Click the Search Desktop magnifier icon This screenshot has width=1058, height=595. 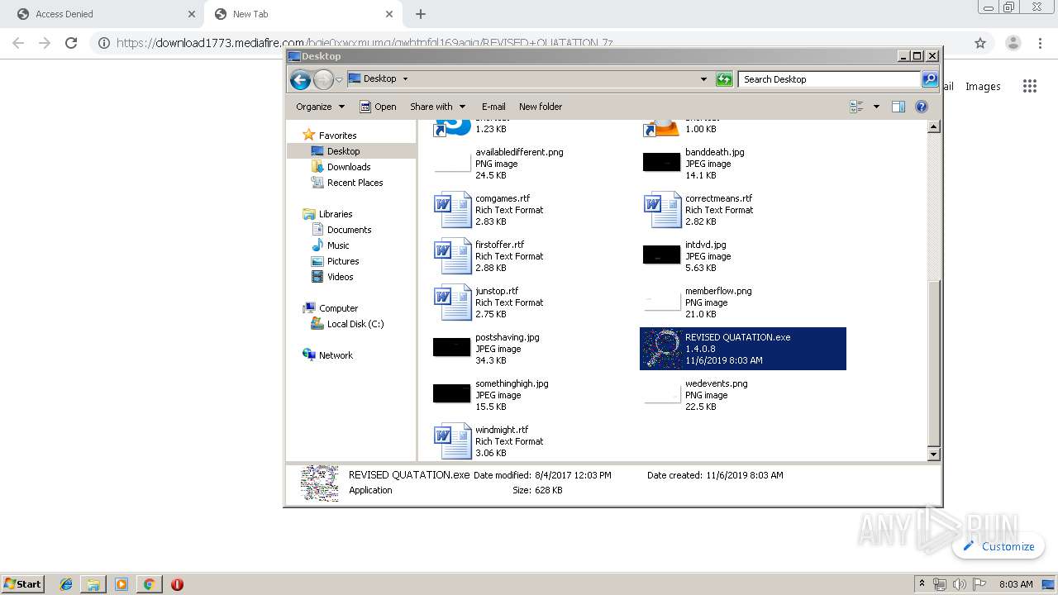(x=930, y=79)
